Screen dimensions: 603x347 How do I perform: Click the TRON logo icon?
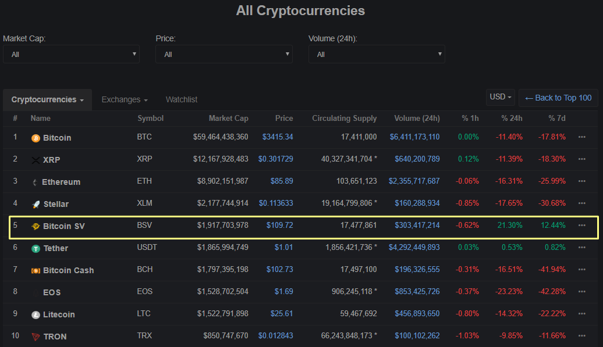(x=36, y=337)
